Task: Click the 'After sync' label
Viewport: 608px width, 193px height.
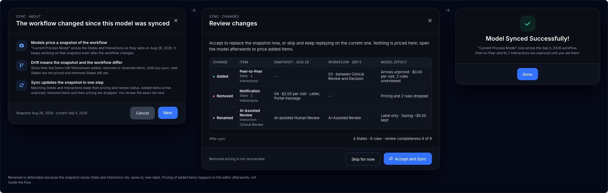Action: (217, 139)
